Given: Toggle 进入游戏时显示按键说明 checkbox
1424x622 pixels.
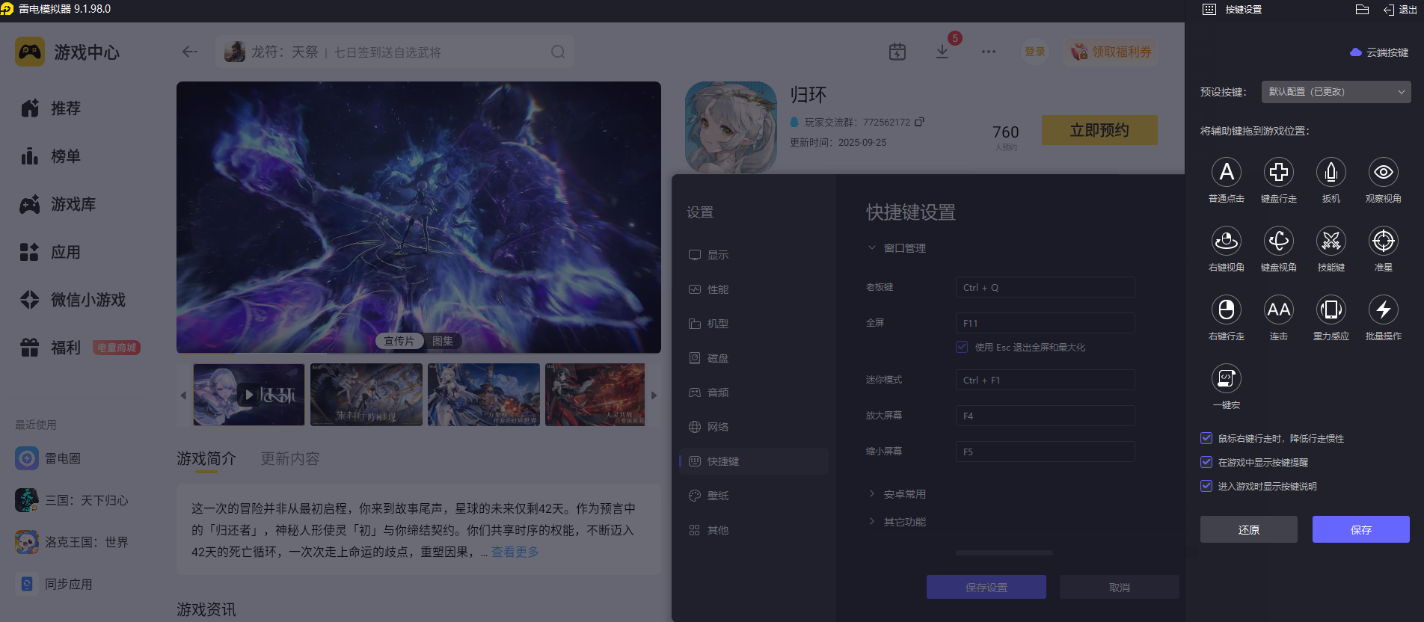Looking at the screenshot, I should coord(1206,486).
